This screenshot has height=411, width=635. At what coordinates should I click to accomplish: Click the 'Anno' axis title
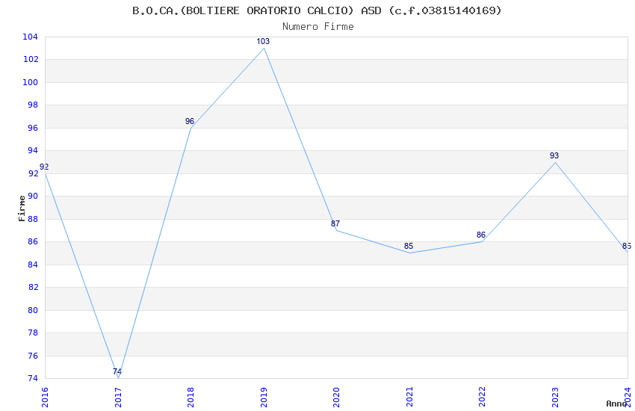616,404
